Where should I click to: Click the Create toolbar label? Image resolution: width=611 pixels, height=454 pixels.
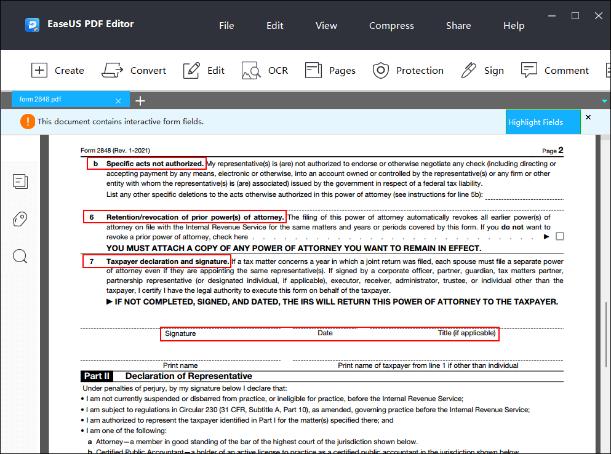(x=70, y=71)
